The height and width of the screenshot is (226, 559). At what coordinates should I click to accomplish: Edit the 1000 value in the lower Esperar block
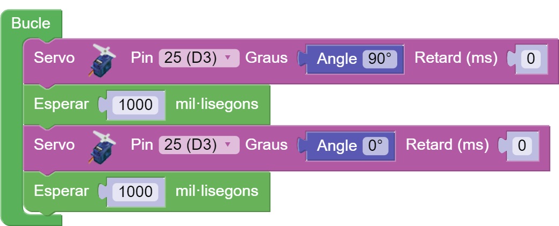point(135,192)
